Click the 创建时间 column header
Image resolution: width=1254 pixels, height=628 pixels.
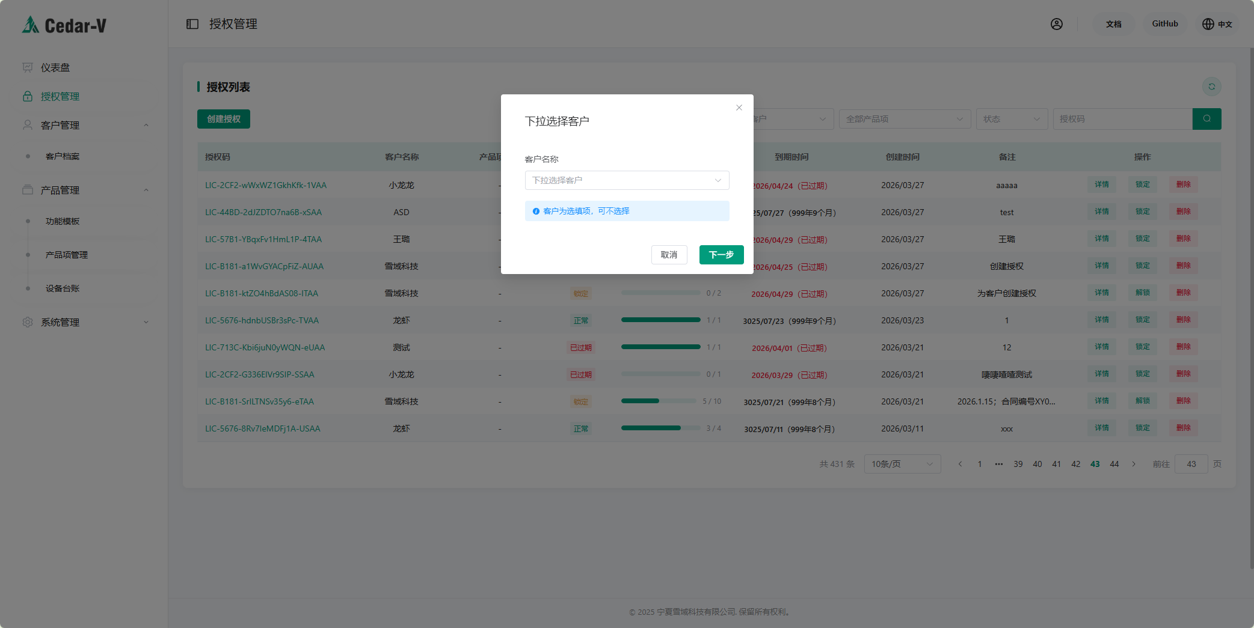coord(902,157)
